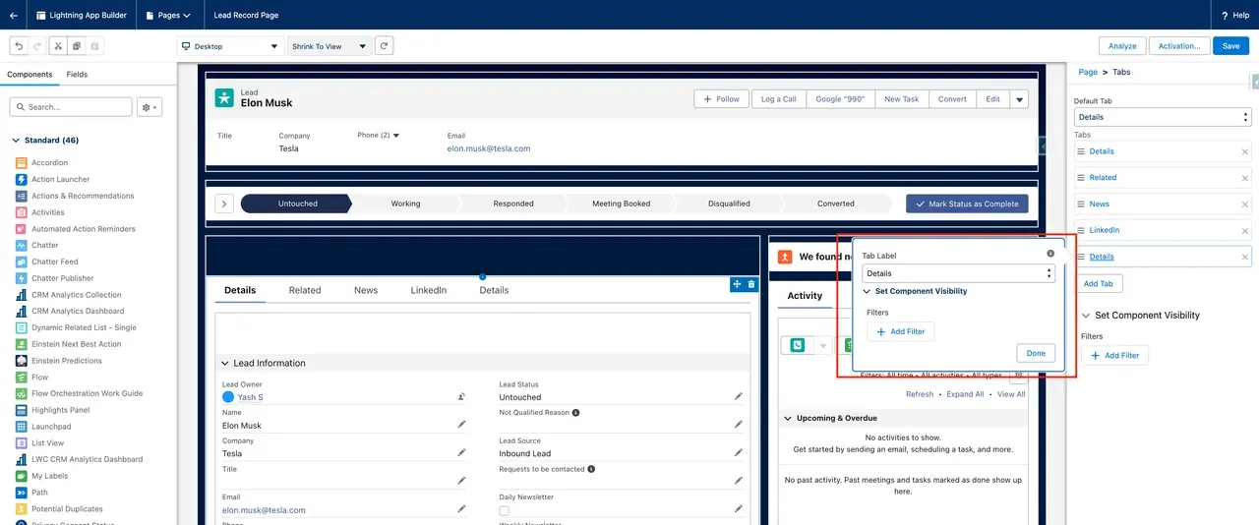
Task: Open the Default Tab dropdown
Action: pos(1162,117)
